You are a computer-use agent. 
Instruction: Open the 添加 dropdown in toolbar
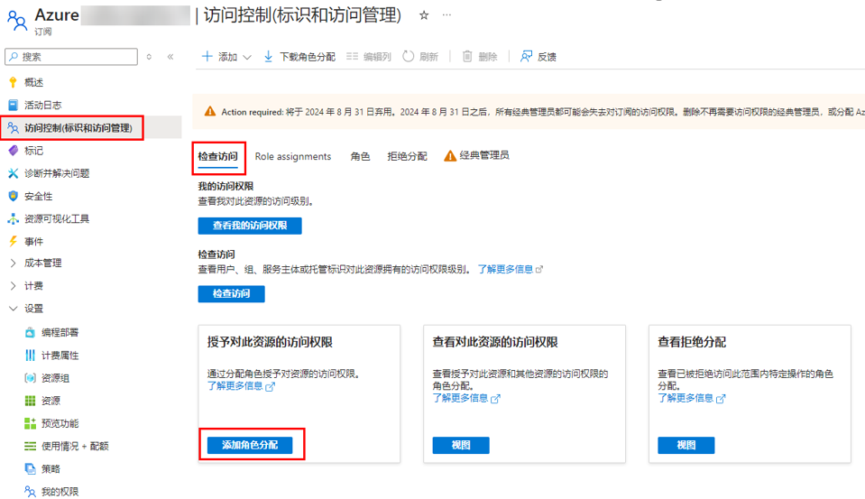tap(226, 57)
